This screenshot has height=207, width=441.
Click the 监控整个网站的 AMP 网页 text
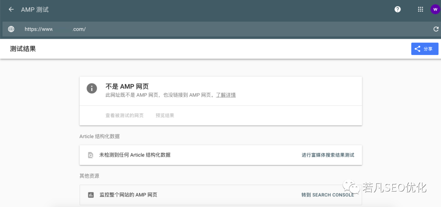coord(128,195)
